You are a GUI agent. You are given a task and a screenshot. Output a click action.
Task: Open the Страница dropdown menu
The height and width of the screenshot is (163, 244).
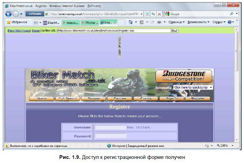(x=176, y=22)
